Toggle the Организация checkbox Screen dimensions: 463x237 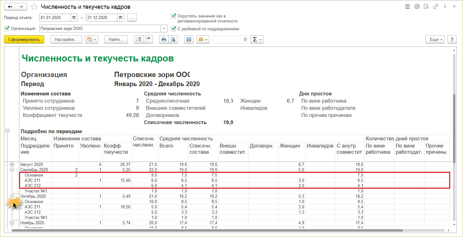tap(7, 28)
